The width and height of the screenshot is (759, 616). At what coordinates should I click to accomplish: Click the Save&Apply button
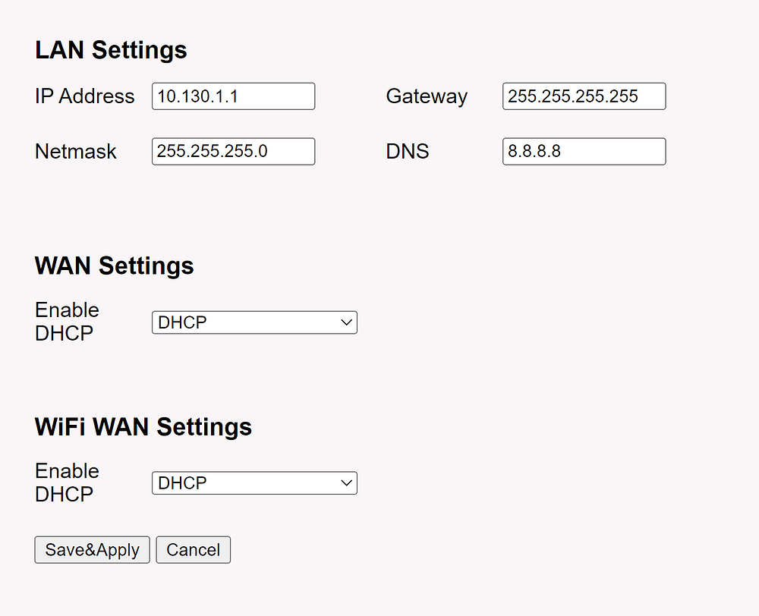[x=92, y=550]
